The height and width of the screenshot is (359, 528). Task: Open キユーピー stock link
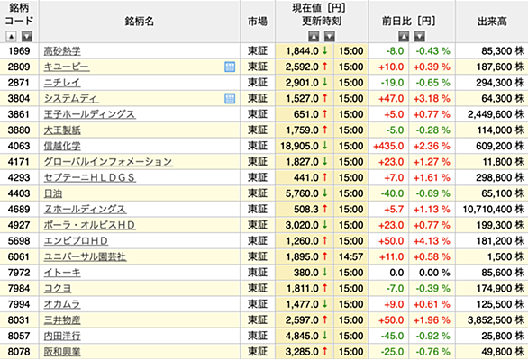67,67
